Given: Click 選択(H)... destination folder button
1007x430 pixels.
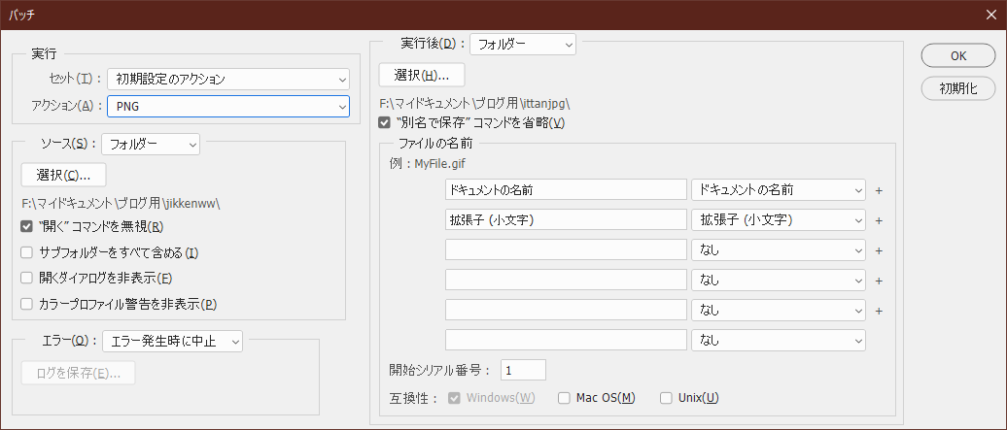Looking at the screenshot, I should coord(421,75).
